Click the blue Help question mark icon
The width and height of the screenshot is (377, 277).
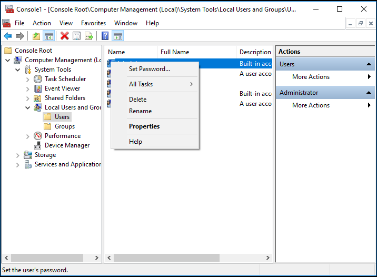click(x=105, y=36)
